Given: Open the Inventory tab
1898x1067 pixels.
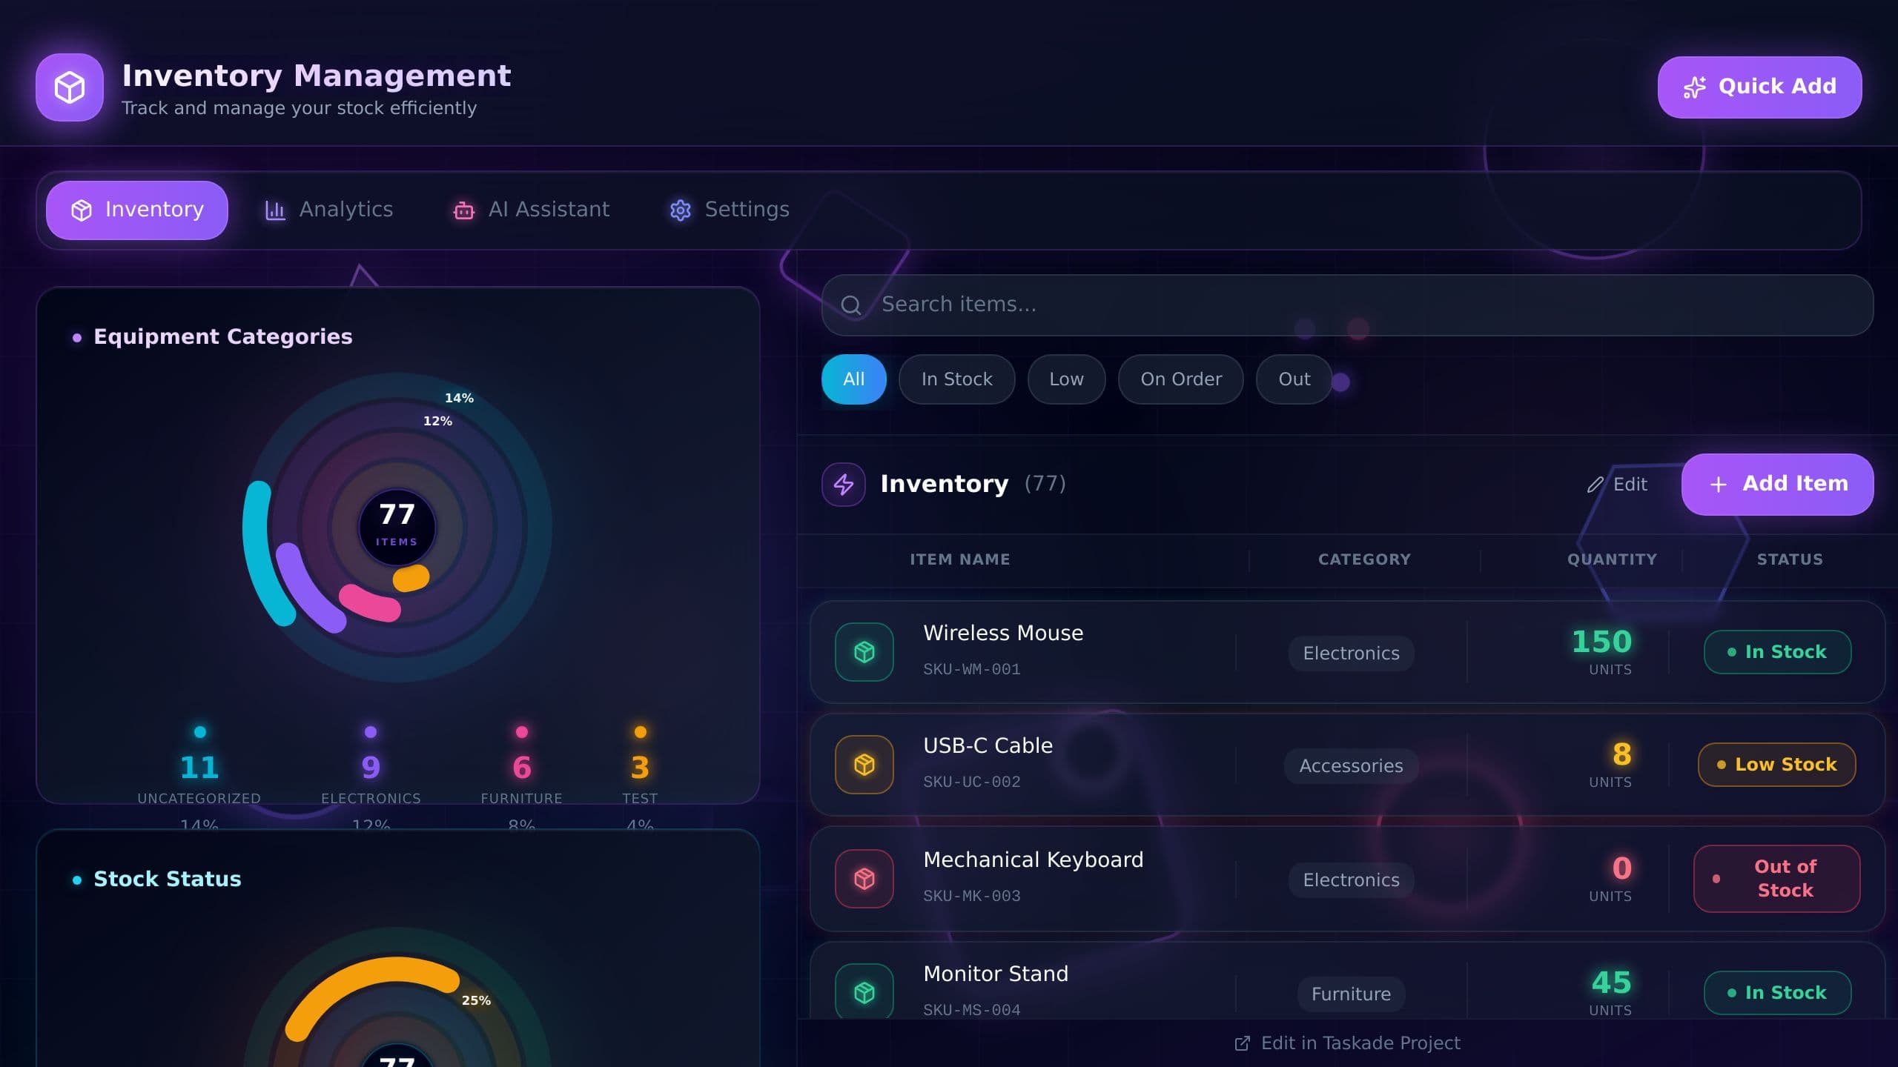Looking at the screenshot, I should point(137,210).
